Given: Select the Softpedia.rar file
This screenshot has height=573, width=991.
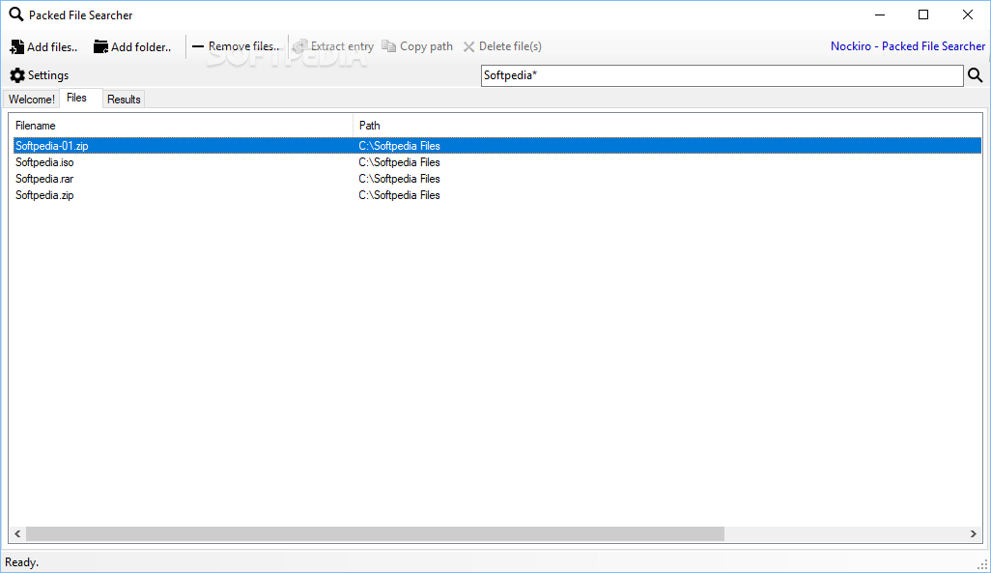Looking at the screenshot, I should coord(44,179).
